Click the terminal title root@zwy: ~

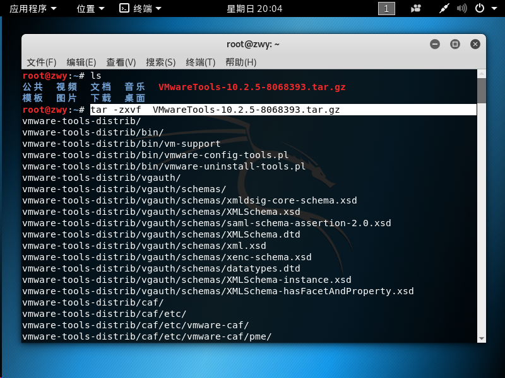tap(253, 44)
